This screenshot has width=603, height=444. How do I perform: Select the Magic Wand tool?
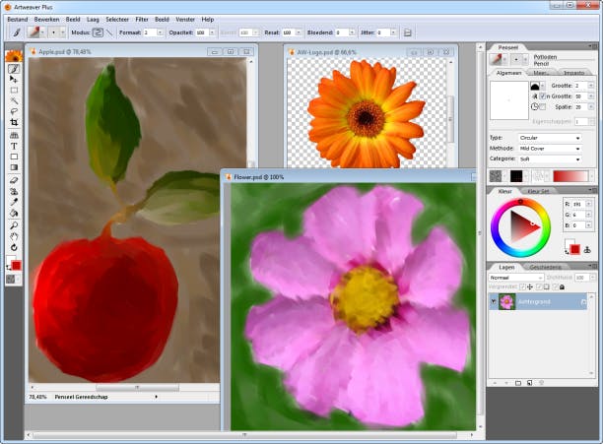tap(14, 100)
